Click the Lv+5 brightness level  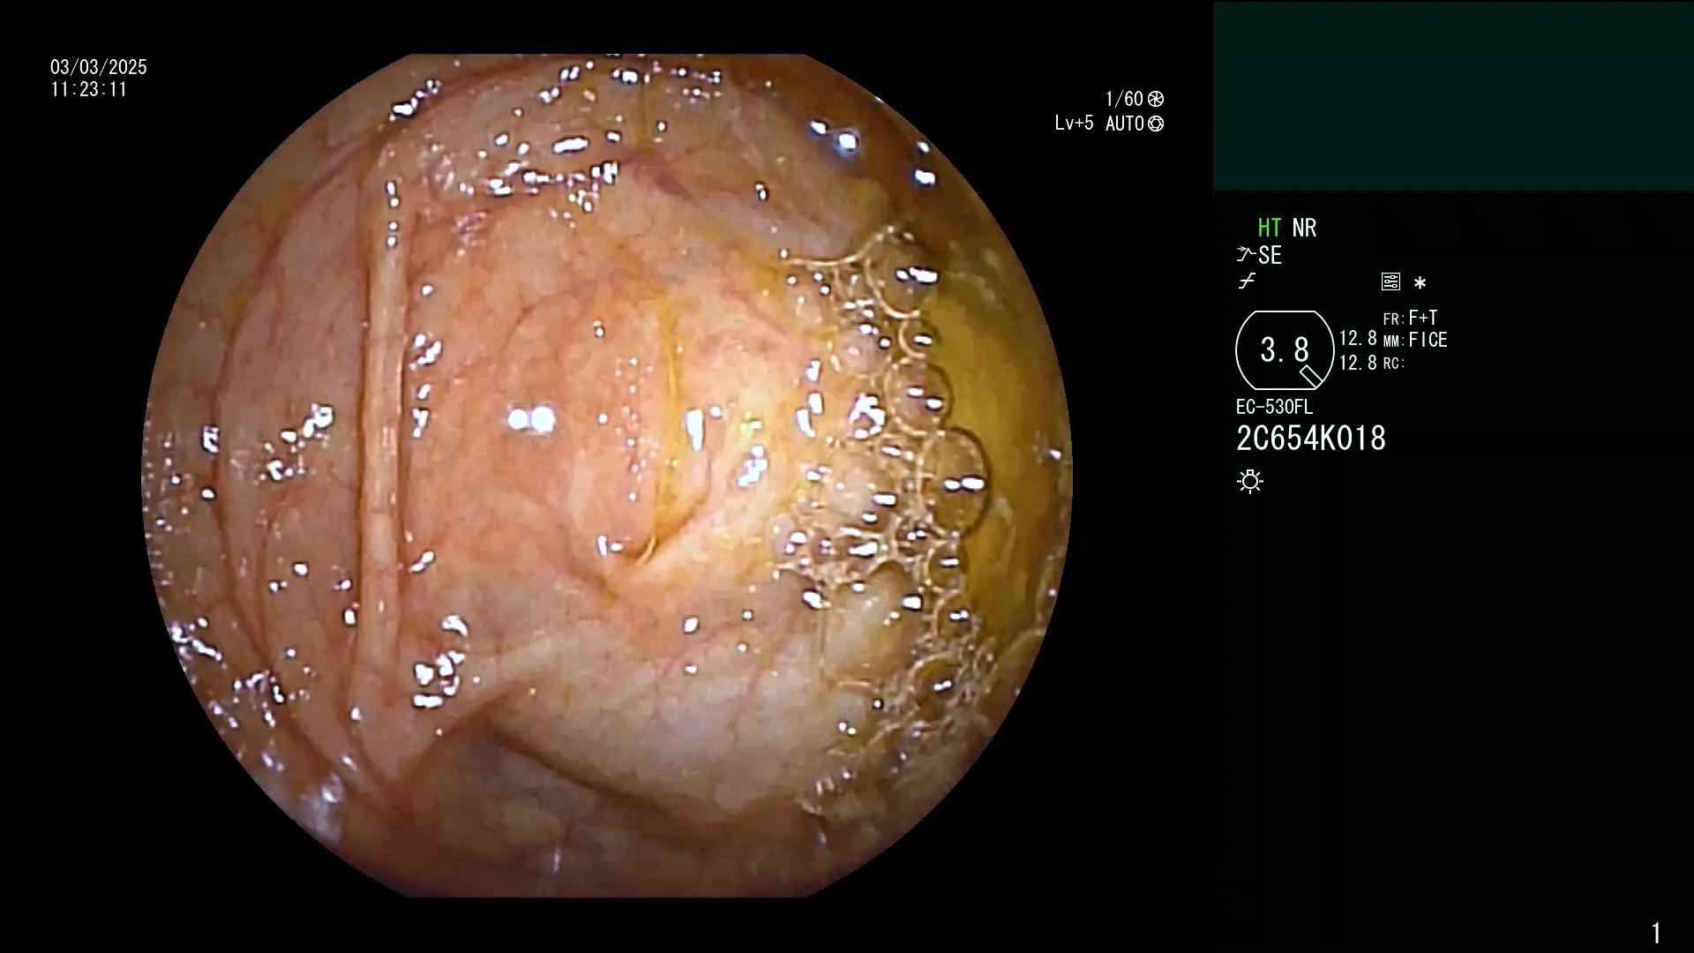[1074, 123]
